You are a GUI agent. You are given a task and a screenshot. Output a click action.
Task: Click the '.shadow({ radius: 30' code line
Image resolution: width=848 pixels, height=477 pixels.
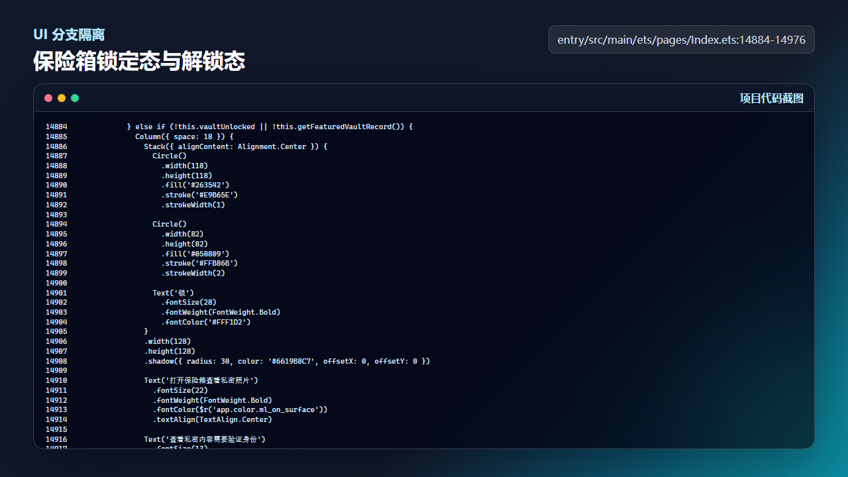287,361
